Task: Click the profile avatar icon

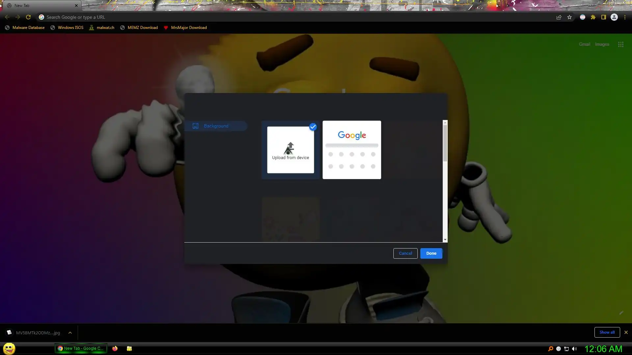Action: (614, 17)
